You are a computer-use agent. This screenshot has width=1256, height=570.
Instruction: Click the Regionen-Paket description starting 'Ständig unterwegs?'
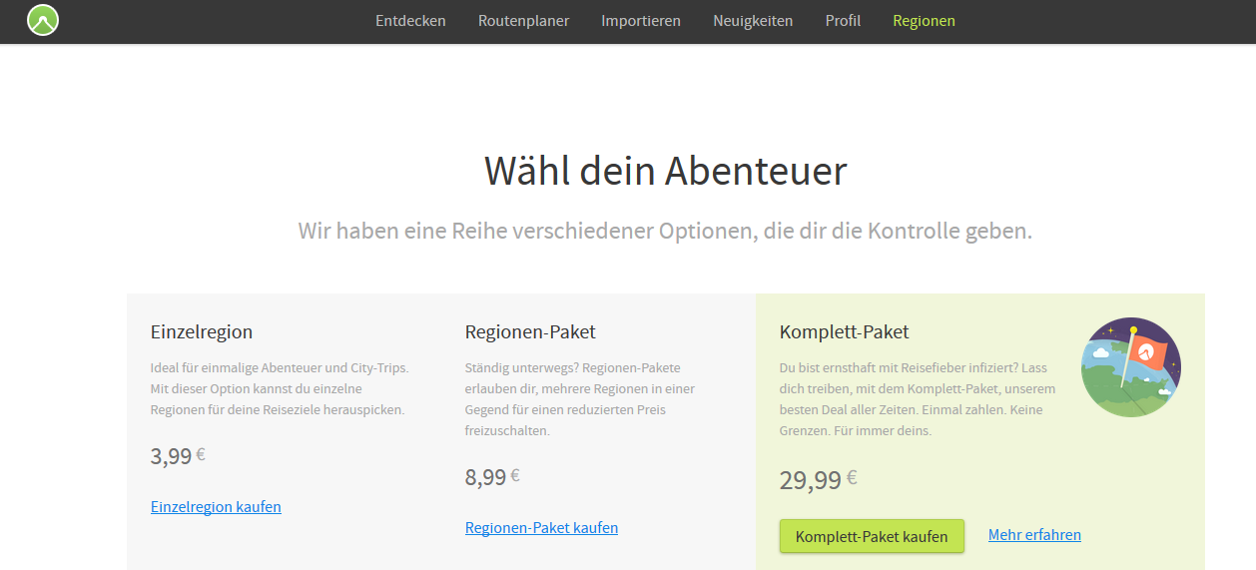pos(580,399)
